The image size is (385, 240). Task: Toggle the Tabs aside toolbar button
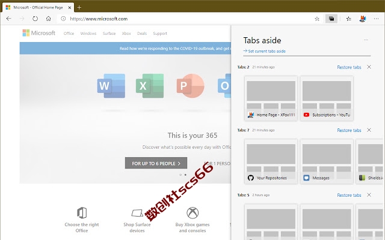click(x=331, y=19)
